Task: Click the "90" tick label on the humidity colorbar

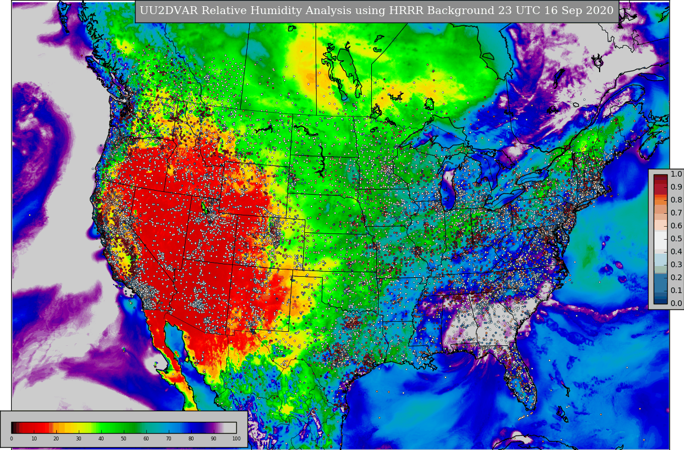Action: pos(214,439)
